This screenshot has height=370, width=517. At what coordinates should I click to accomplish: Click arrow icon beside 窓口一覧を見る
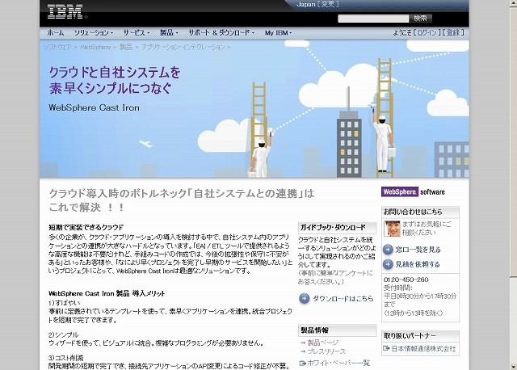pyautogui.click(x=388, y=250)
